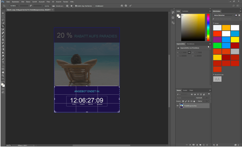Select the Crop tool in the toolbox
Viewport: 242px width, 147px height.
(x=3, y=26)
